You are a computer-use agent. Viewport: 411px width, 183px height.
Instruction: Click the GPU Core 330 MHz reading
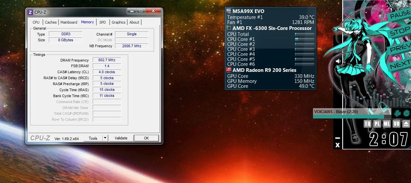click(304, 76)
